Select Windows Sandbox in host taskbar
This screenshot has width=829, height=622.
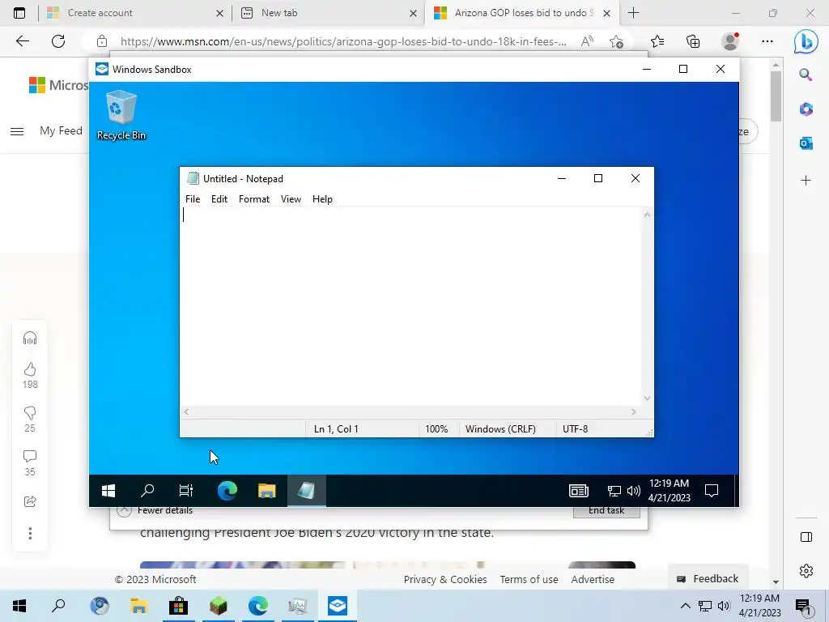tap(338, 606)
